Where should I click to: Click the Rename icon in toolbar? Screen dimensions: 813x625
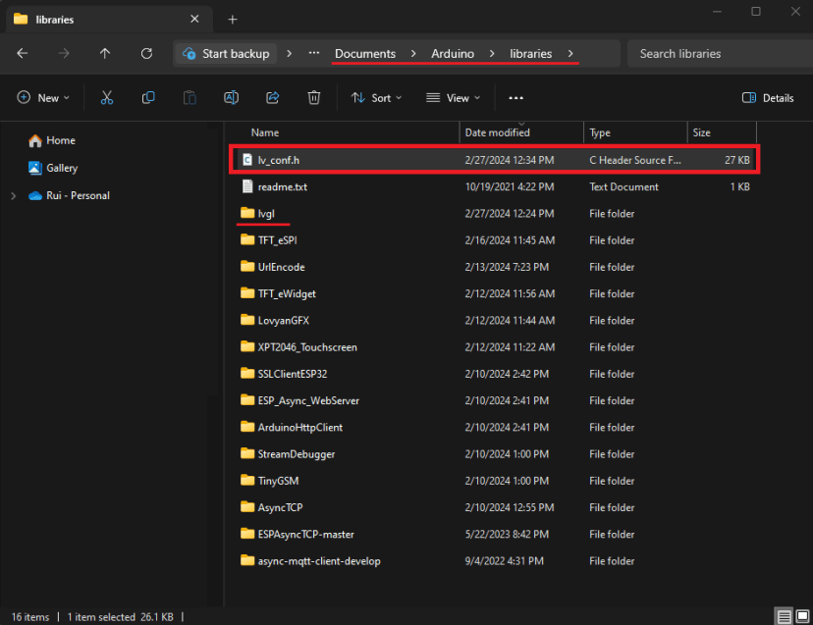pyautogui.click(x=231, y=98)
